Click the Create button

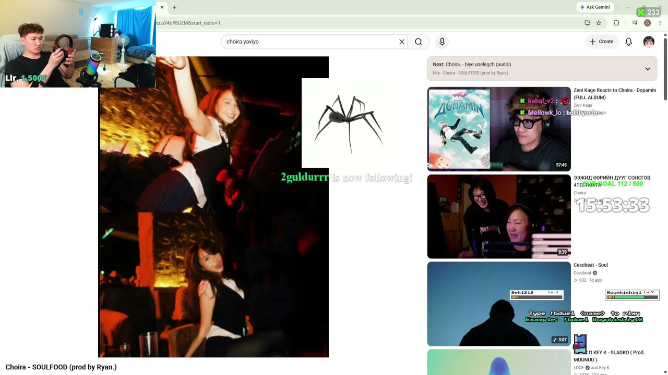[602, 42]
